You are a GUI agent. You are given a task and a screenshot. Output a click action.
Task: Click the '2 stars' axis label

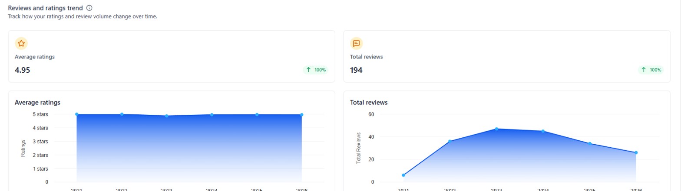[40, 155]
